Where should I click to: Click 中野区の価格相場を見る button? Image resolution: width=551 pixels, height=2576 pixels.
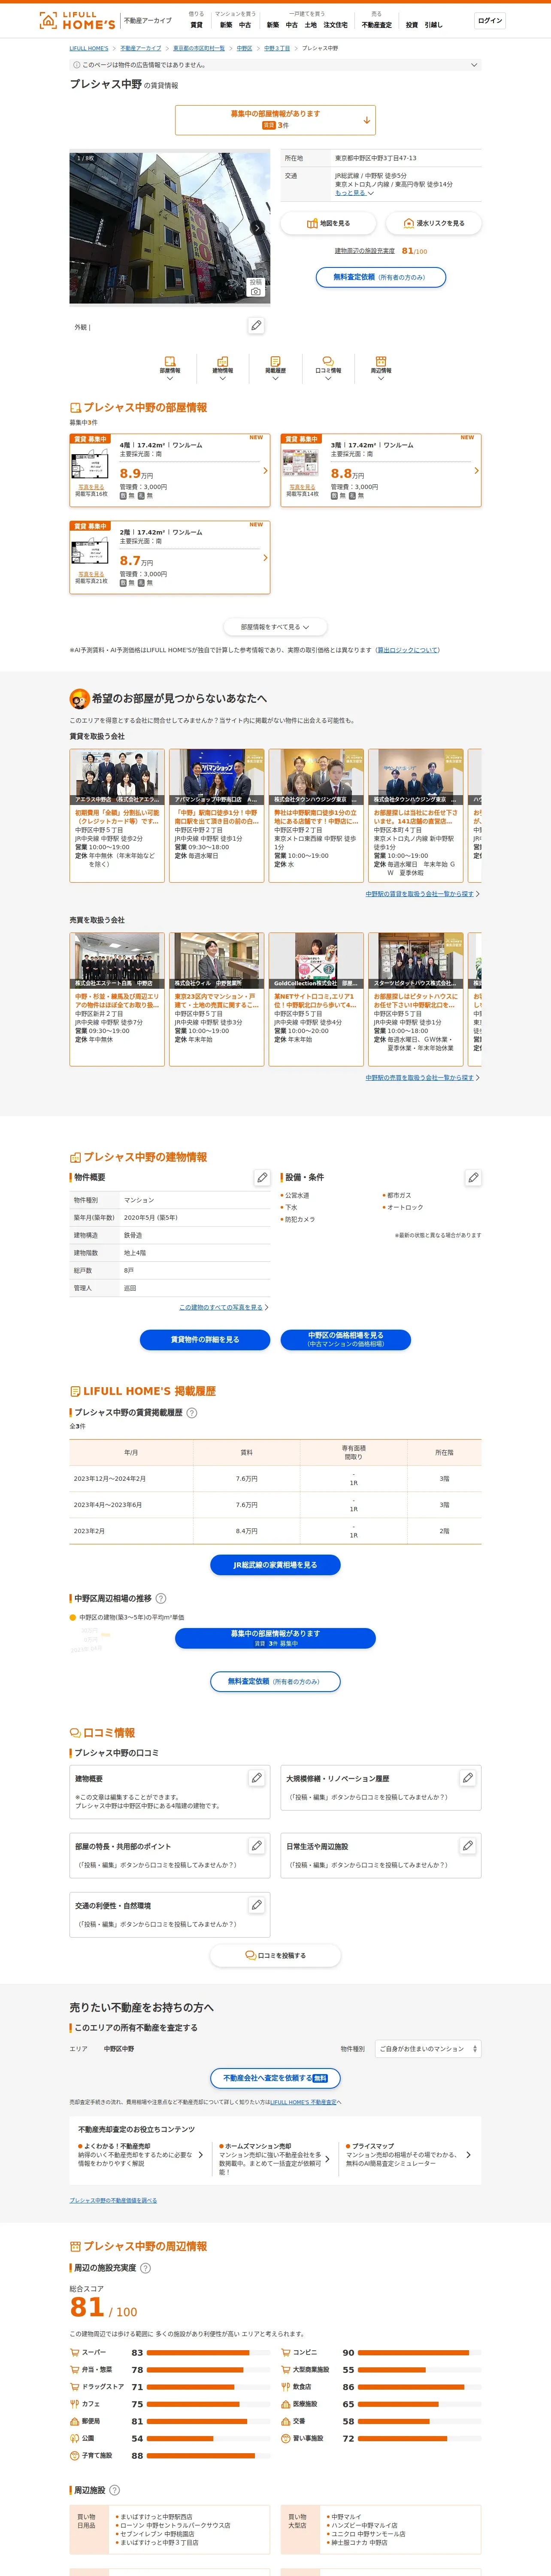(x=345, y=1339)
